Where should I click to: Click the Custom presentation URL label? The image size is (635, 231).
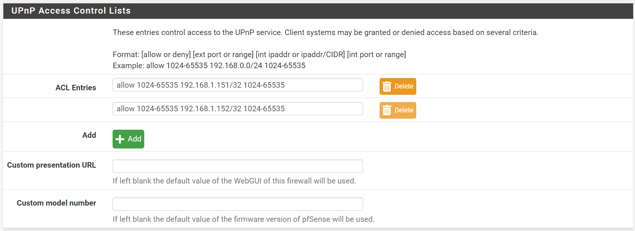click(51, 165)
